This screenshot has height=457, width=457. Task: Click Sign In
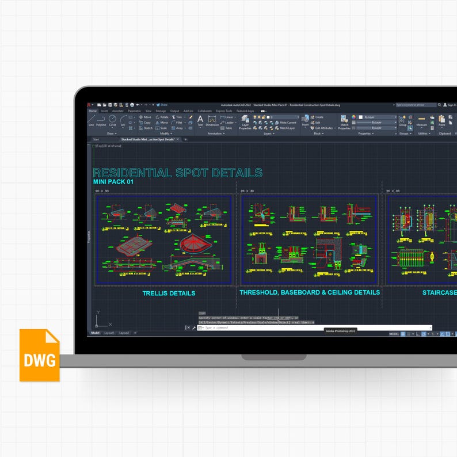450,105
